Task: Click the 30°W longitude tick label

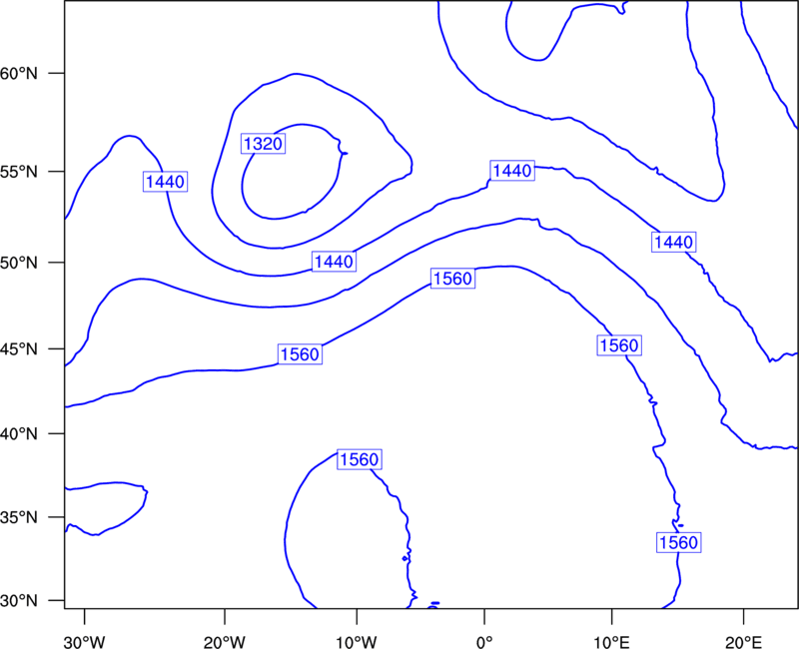Action: click(85, 642)
